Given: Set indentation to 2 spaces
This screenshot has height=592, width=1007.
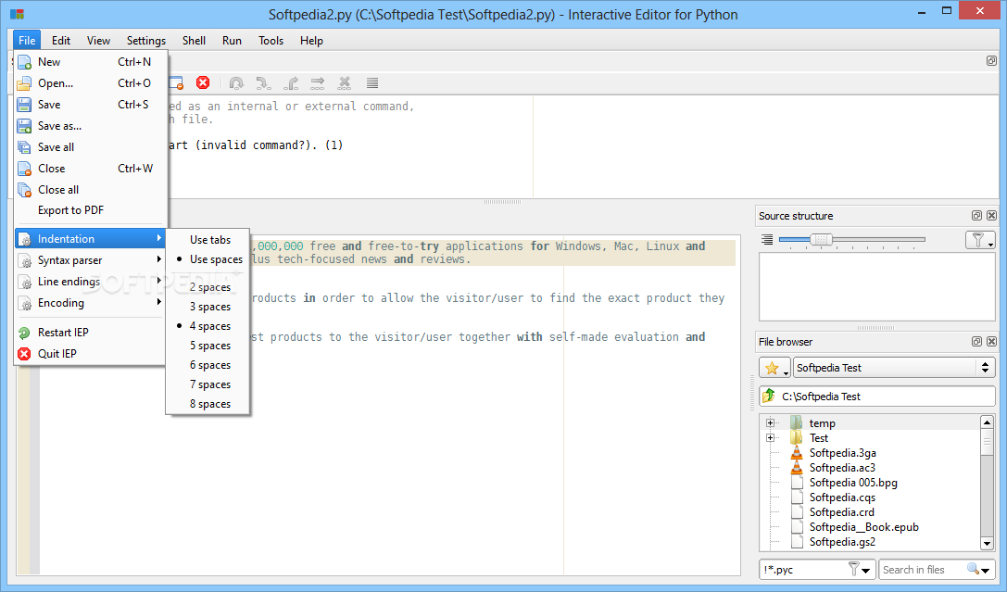Looking at the screenshot, I should click(208, 287).
